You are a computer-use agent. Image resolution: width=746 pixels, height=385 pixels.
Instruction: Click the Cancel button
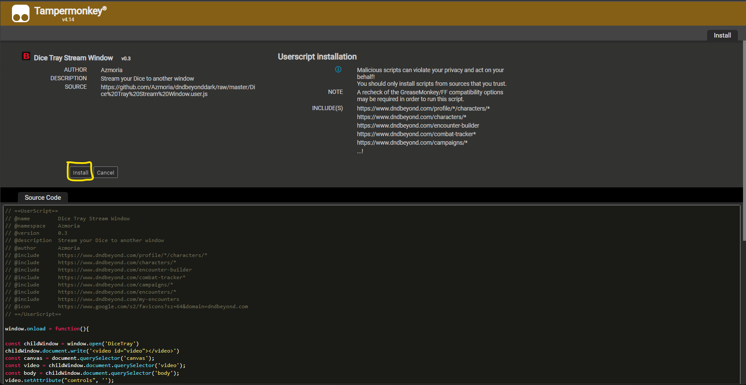[x=105, y=172]
